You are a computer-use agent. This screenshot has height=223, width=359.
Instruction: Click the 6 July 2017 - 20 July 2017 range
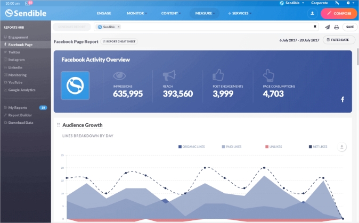[x=299, y=40]
